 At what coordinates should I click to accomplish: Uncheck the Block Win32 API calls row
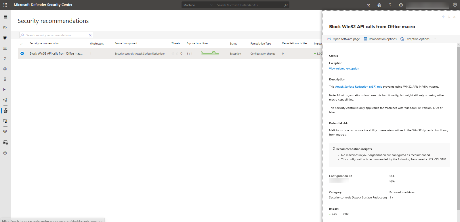(x=22, y=53)
